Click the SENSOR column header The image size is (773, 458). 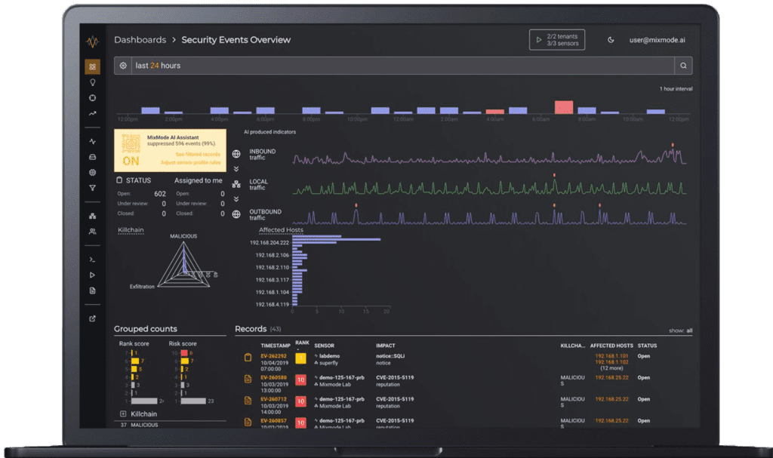point(324,346)
